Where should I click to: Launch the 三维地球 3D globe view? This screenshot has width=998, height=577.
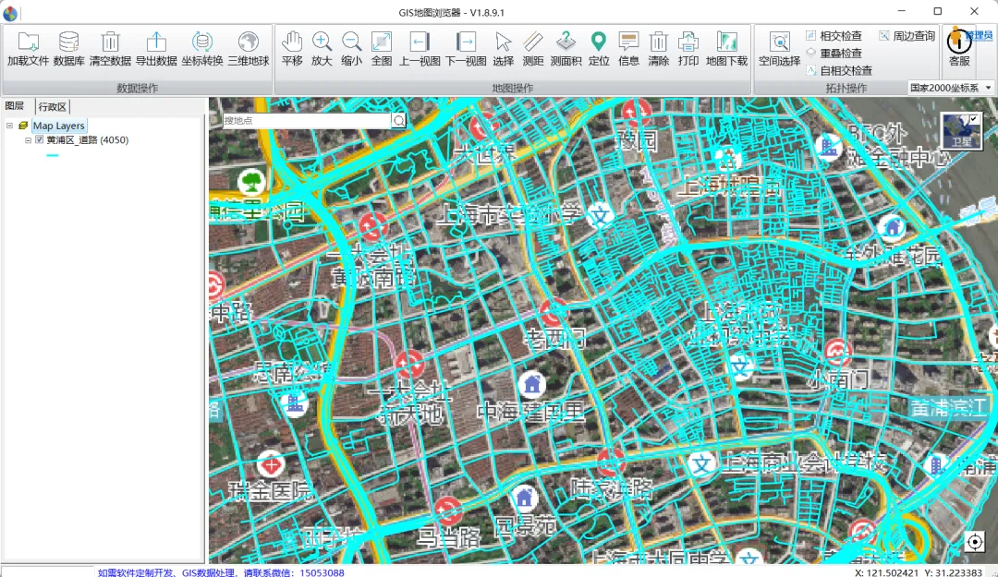248,42
